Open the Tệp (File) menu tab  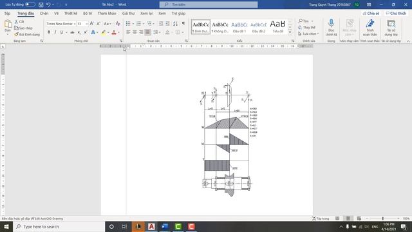[x=7, y=13]
